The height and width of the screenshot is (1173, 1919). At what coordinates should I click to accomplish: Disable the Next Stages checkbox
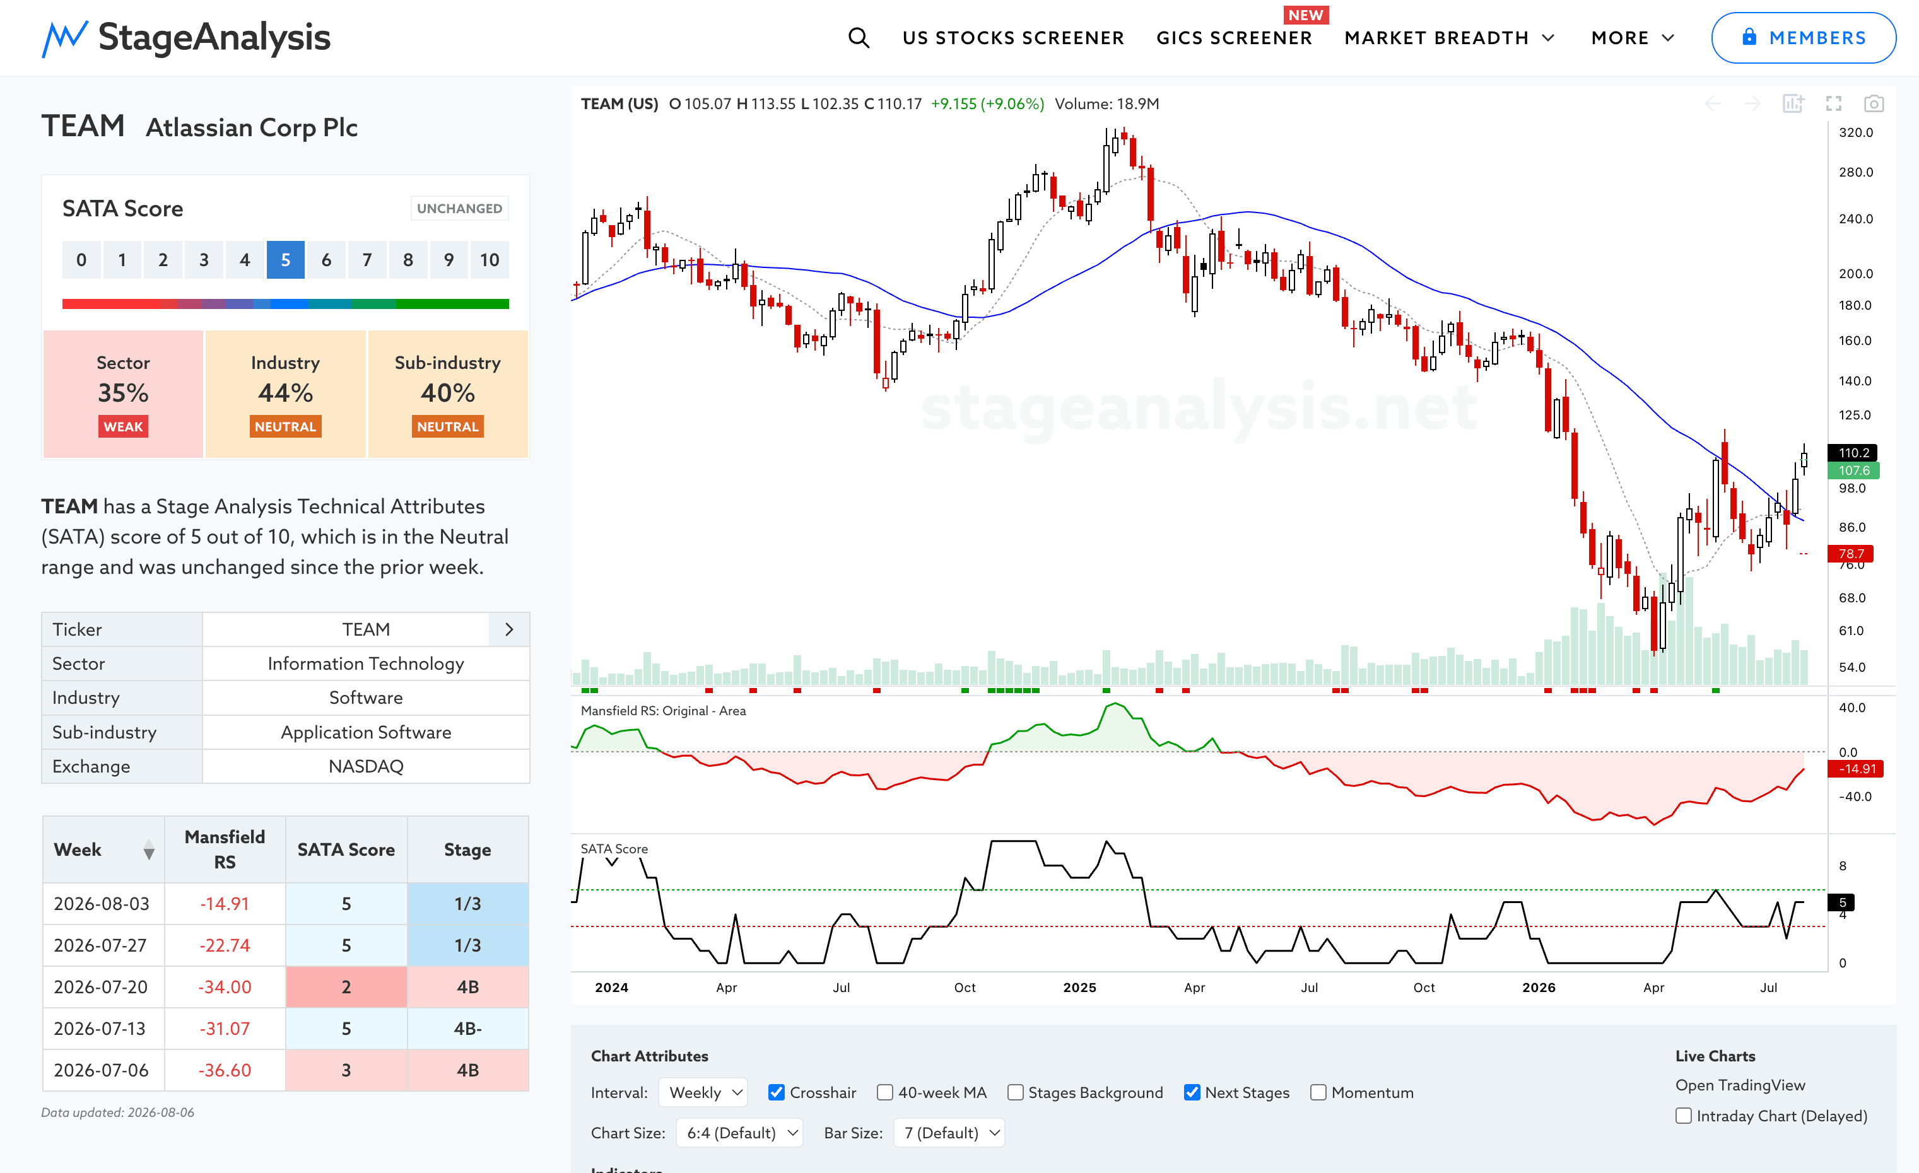(1192, 1092)
